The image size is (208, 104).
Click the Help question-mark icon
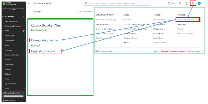[x=169, y=3]
